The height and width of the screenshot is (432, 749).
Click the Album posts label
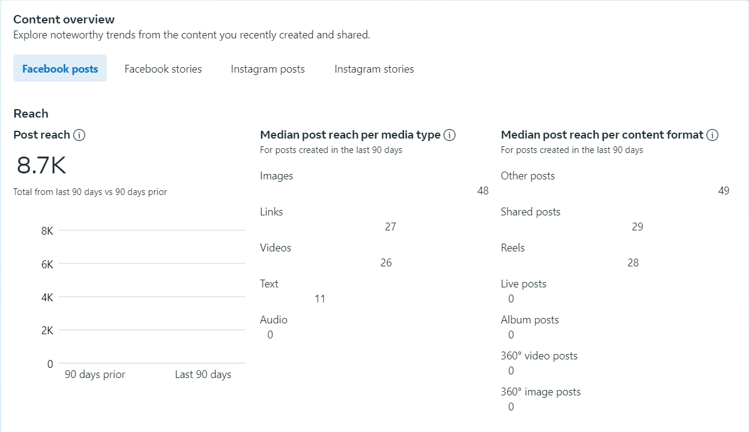(529, 320)
